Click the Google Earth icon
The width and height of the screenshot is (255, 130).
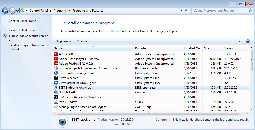(56, 92)
